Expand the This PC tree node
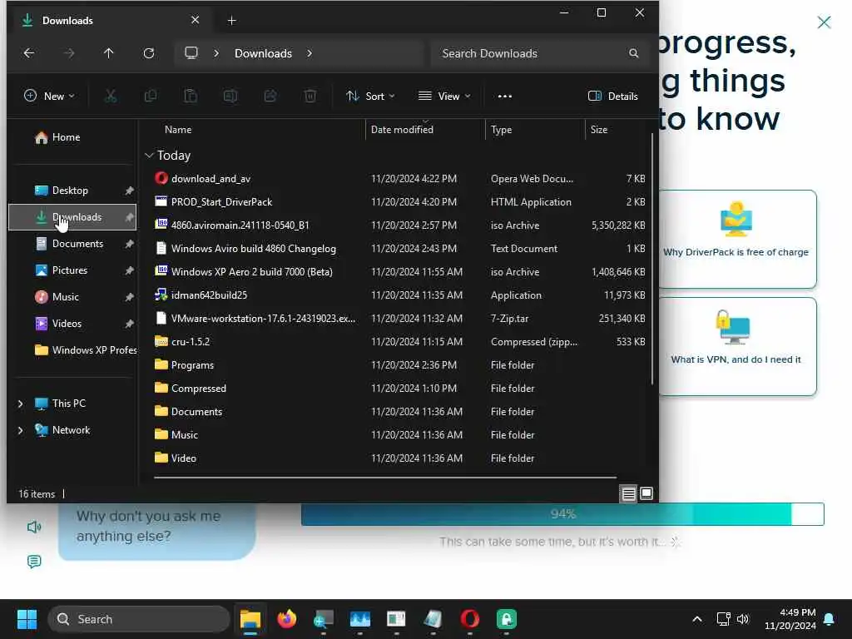 click(20, 404)
